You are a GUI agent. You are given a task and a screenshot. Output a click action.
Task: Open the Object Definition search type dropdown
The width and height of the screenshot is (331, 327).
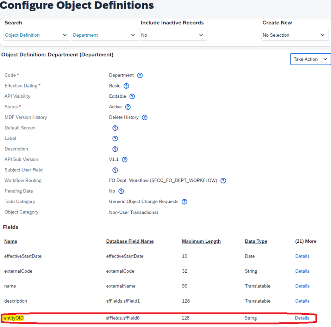pyautogui.click(x=37, y=35)
